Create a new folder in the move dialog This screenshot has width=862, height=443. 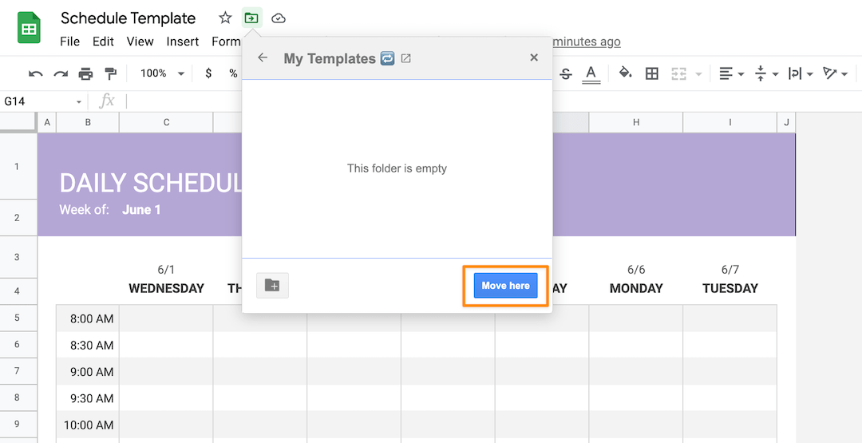[x=272, y=285]
